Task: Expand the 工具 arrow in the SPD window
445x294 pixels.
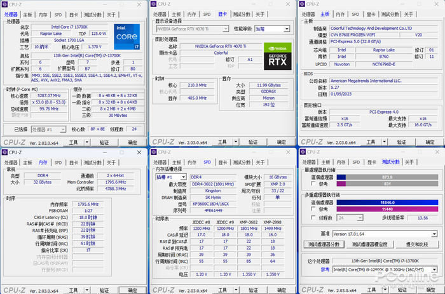Action: [236, 290]
